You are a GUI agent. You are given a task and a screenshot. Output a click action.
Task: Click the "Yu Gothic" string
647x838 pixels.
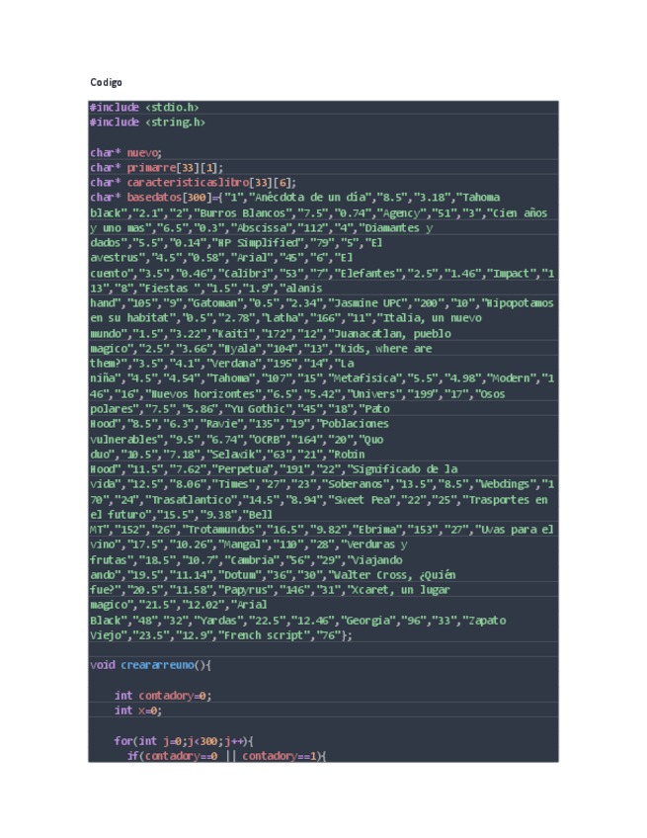[x=259, y=408]
